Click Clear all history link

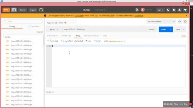click(40, 32)
